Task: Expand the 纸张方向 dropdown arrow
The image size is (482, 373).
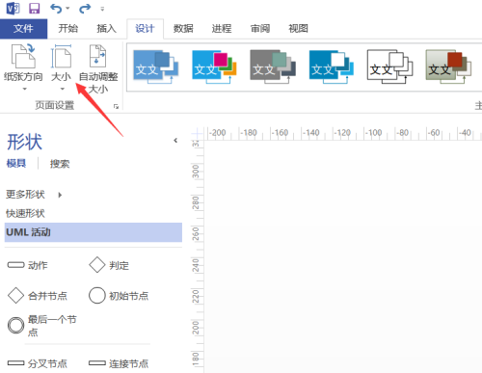Action: click(24, 89)
